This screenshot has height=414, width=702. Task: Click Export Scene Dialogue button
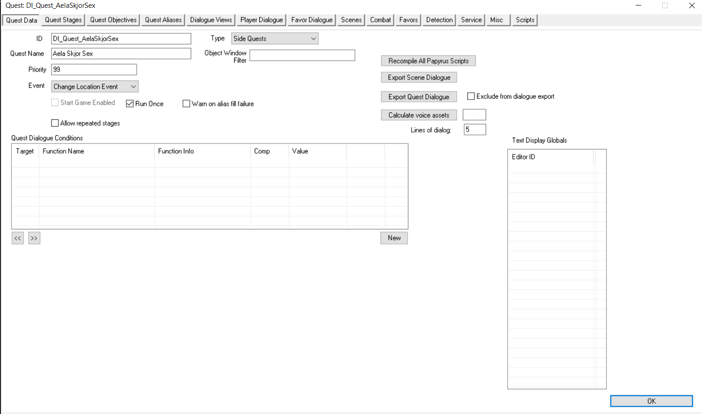point(419,77)
